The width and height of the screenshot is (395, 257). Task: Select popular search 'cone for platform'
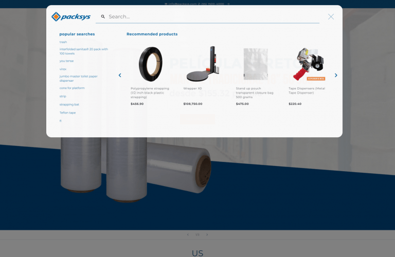[x=72, y=88]
